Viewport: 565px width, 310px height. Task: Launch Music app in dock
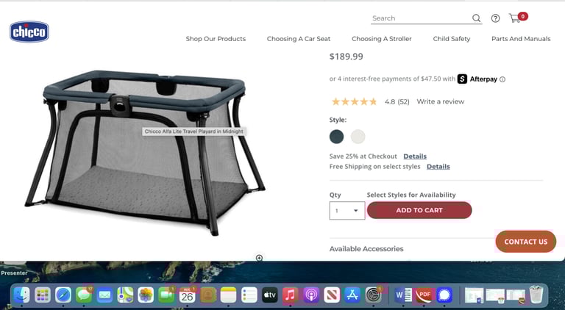click(290, 295)
